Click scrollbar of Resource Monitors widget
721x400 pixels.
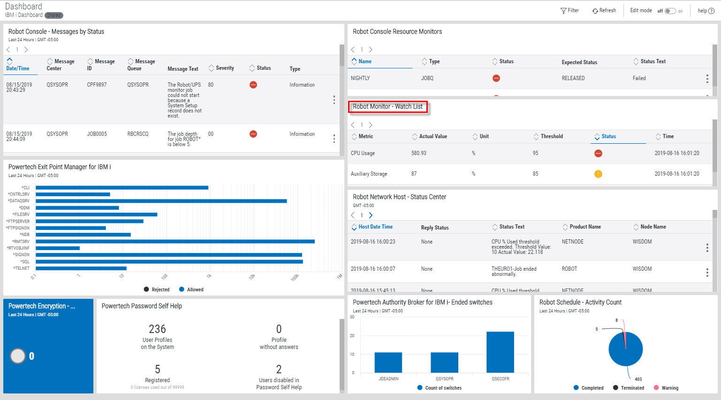(714, 65)
